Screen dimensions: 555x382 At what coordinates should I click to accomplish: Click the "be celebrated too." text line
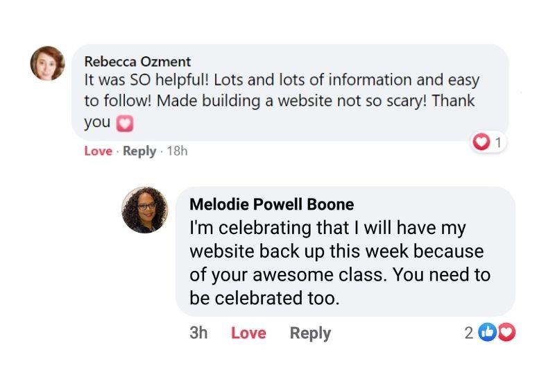pyautogui.click(x=264, y=298)
